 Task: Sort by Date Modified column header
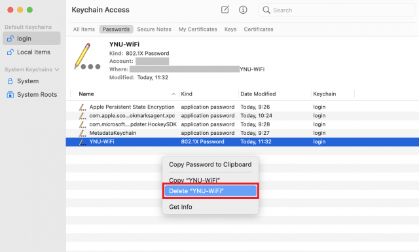[x=258, y=94]
